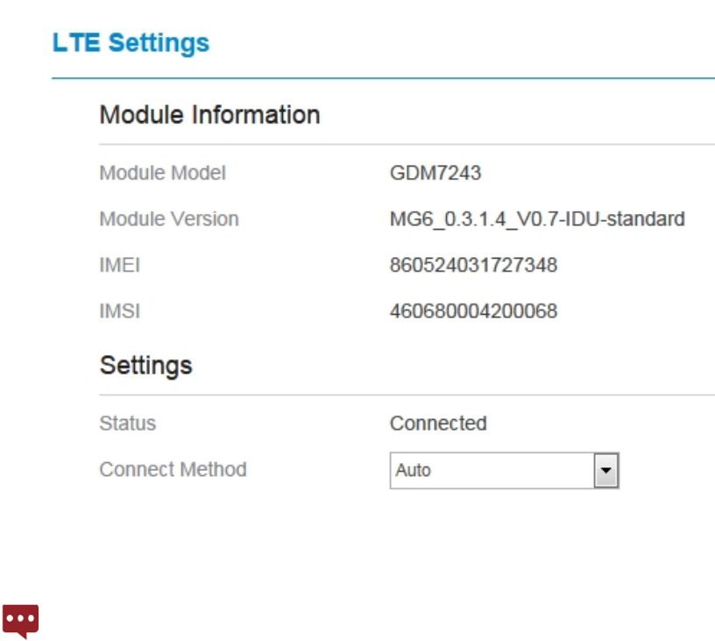715x641 pixels.
Task: Open the Connect Method dropdown arrow
Action: (605, 471)
